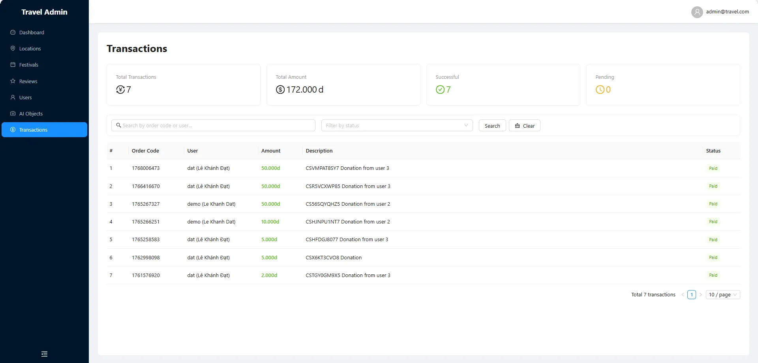Click the Total Transactions yen icon
758x363 pixels.
click(120, 89)
